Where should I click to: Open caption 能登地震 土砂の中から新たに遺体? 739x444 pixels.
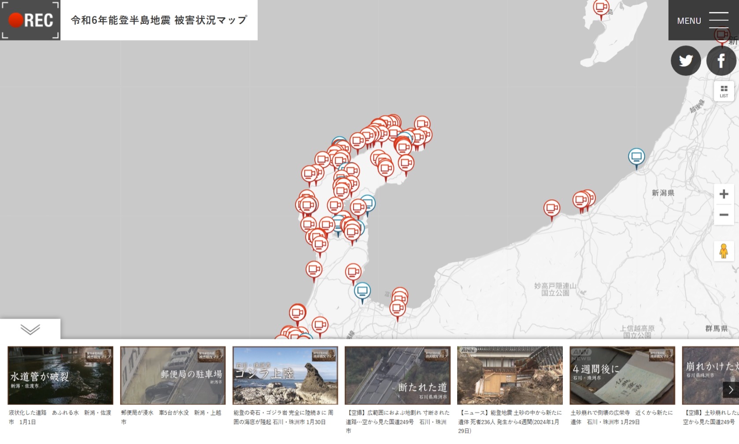pyautogui.click(x=510, y=422)
